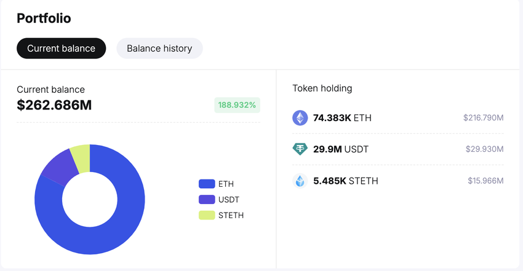
Task: Switch to the Balance history tab
Action: [x=159, y=49]
